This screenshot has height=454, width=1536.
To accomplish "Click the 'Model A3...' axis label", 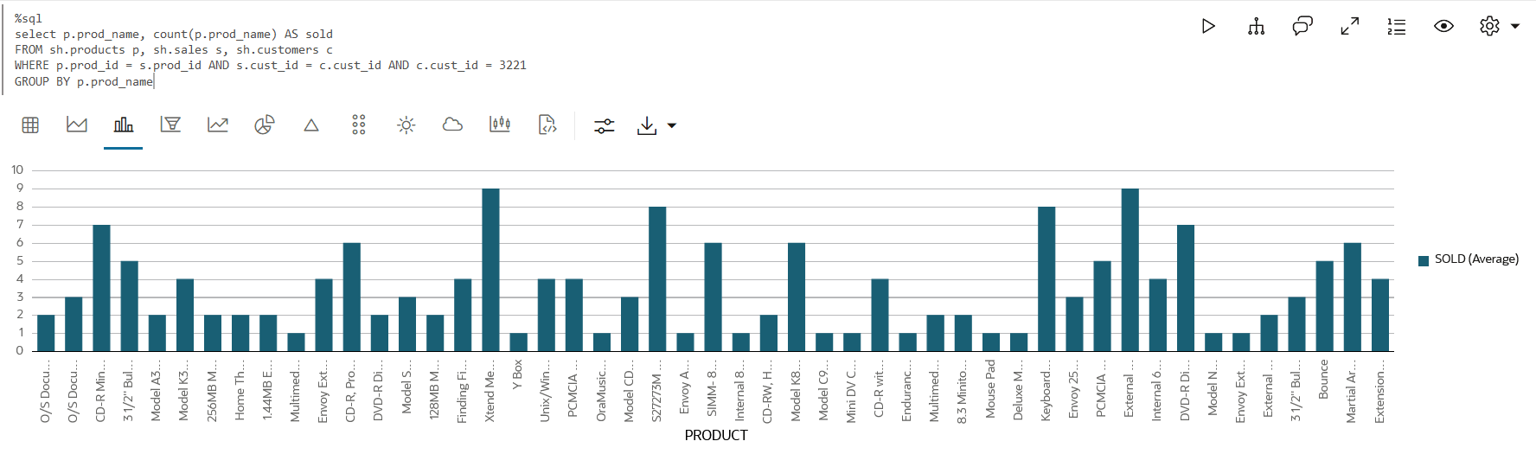I will pyautogui.click(x=157, y=391).
